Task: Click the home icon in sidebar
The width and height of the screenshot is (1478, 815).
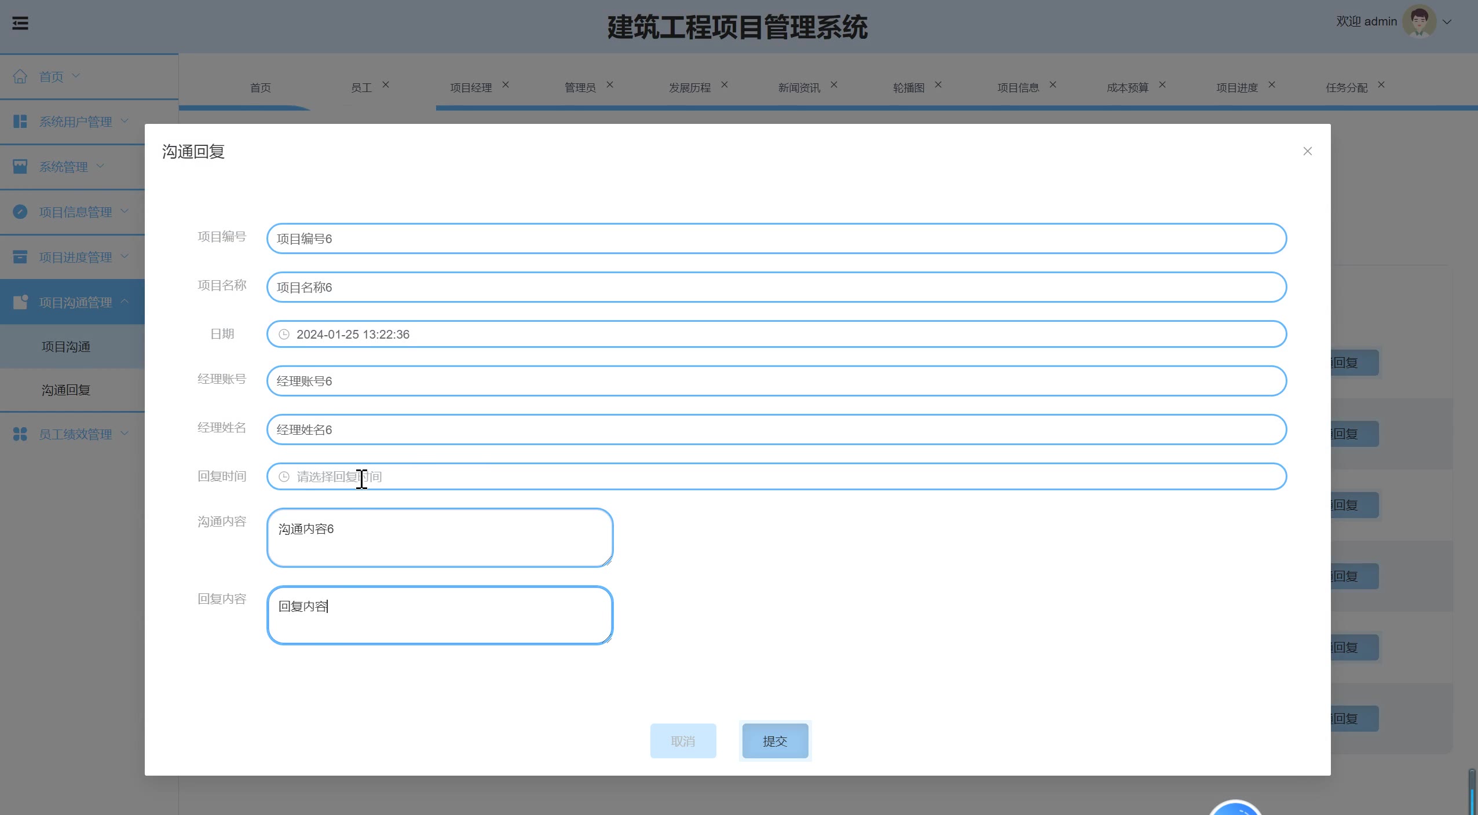Action: [x=20, y=76]
